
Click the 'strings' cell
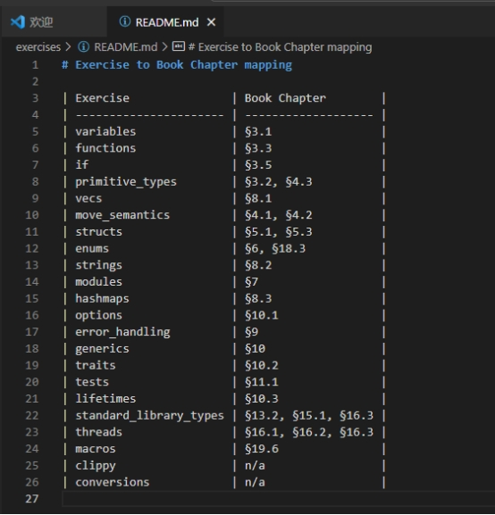point(98,265)
